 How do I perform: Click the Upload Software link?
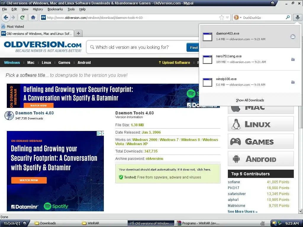pyautogui.click(x=174, y=62)
